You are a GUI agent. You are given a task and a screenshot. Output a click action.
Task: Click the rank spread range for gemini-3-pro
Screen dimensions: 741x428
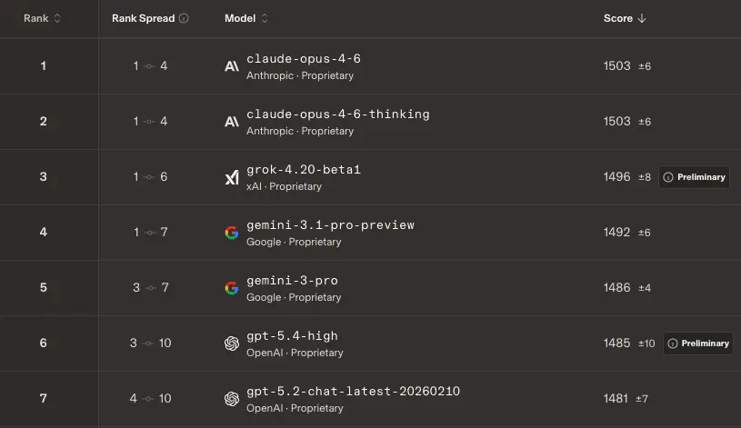[150, 288]
